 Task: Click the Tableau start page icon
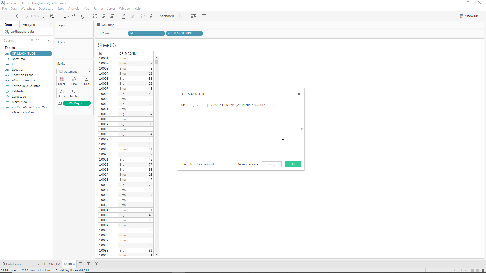6,16
